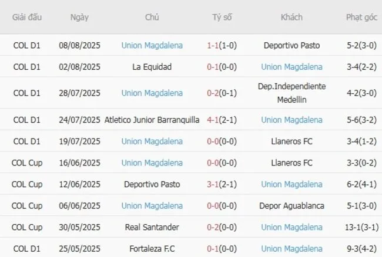Select Llaneros FC in the 19/07/2025 row
The image size is (382, 257).
(291, 141)
